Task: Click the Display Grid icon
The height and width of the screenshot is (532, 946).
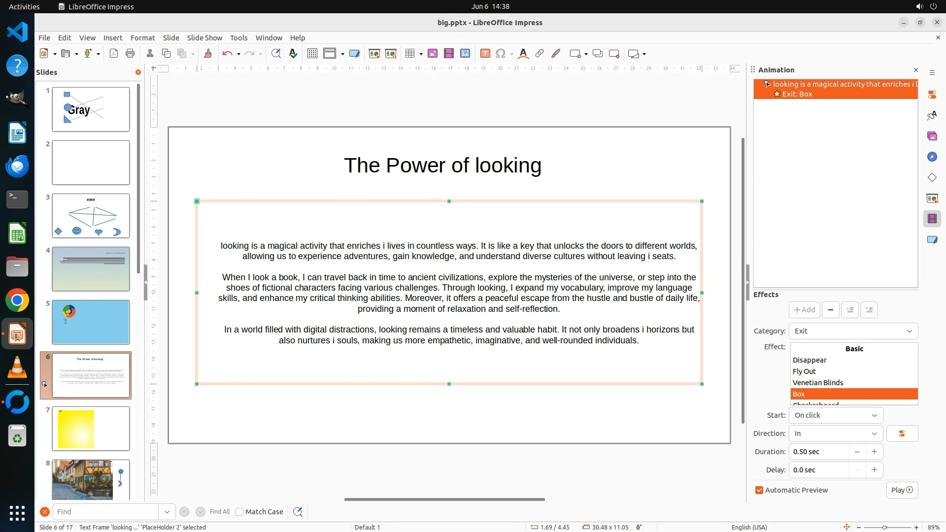Action: coord(312,54)
